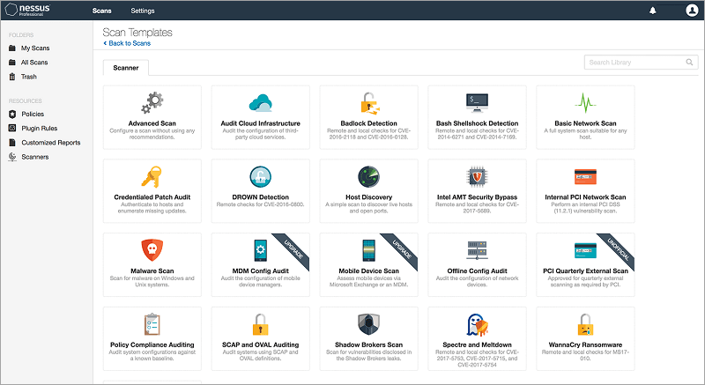Open the Scans menu in top bar
This screenshot has height=385, width=705.
[101, 11]
